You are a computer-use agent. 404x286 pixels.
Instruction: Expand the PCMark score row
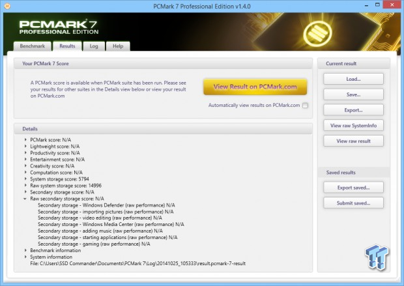[x=25, y=139]
